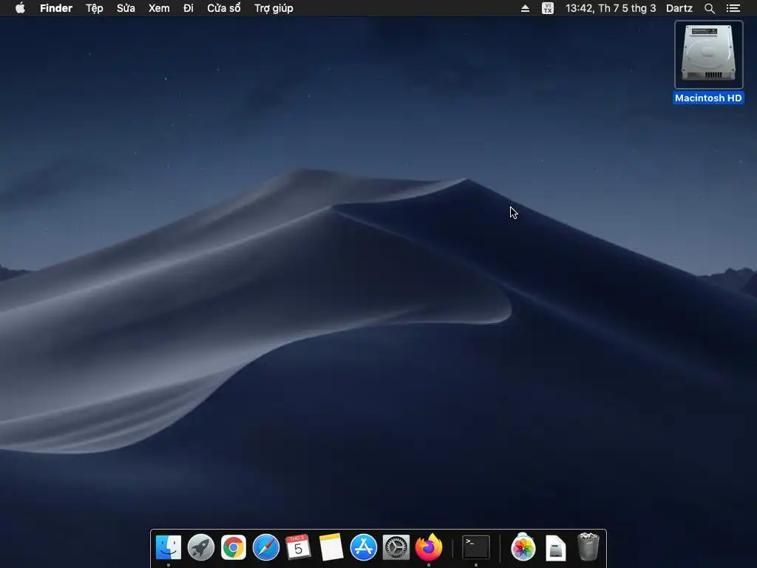This screenshot has height=568, width=757.
Task: Open the Cửa sổ menu
Action: (223, 8)
